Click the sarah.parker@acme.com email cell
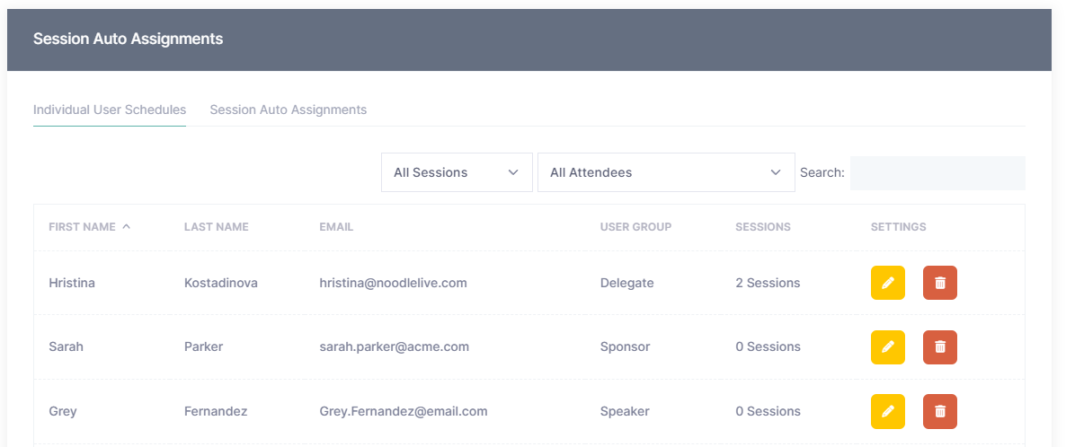1066x447 pixels. [394, 346]
